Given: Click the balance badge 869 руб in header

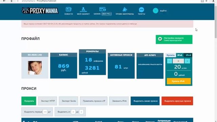Looking at the screenshot, I should [106, 14].
